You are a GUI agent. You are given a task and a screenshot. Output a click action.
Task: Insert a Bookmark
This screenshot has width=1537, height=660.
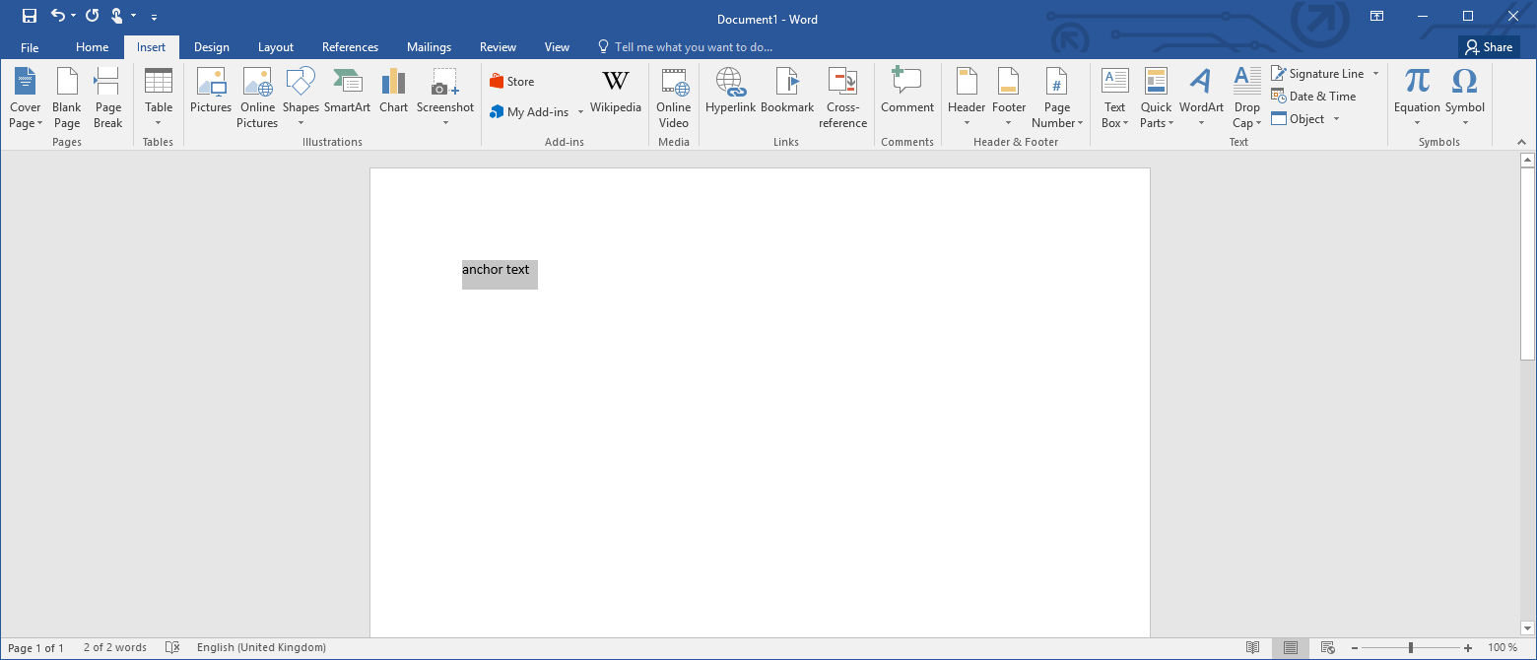coord(786,96)
